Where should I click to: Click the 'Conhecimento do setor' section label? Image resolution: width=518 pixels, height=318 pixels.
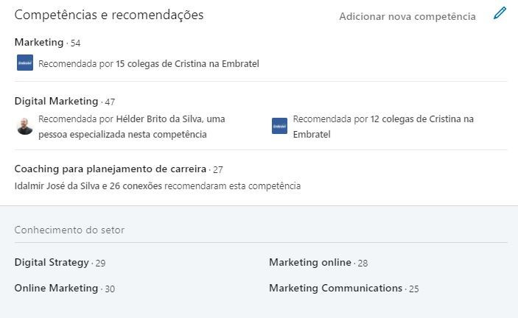(x=69, y=230)
